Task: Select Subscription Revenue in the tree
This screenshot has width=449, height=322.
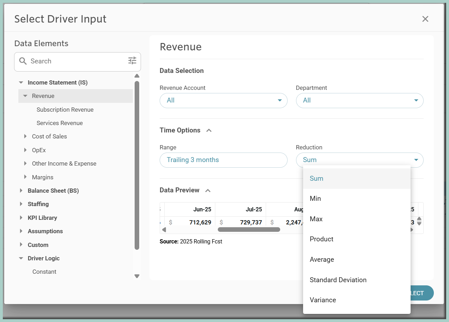Action: (65, 110)
